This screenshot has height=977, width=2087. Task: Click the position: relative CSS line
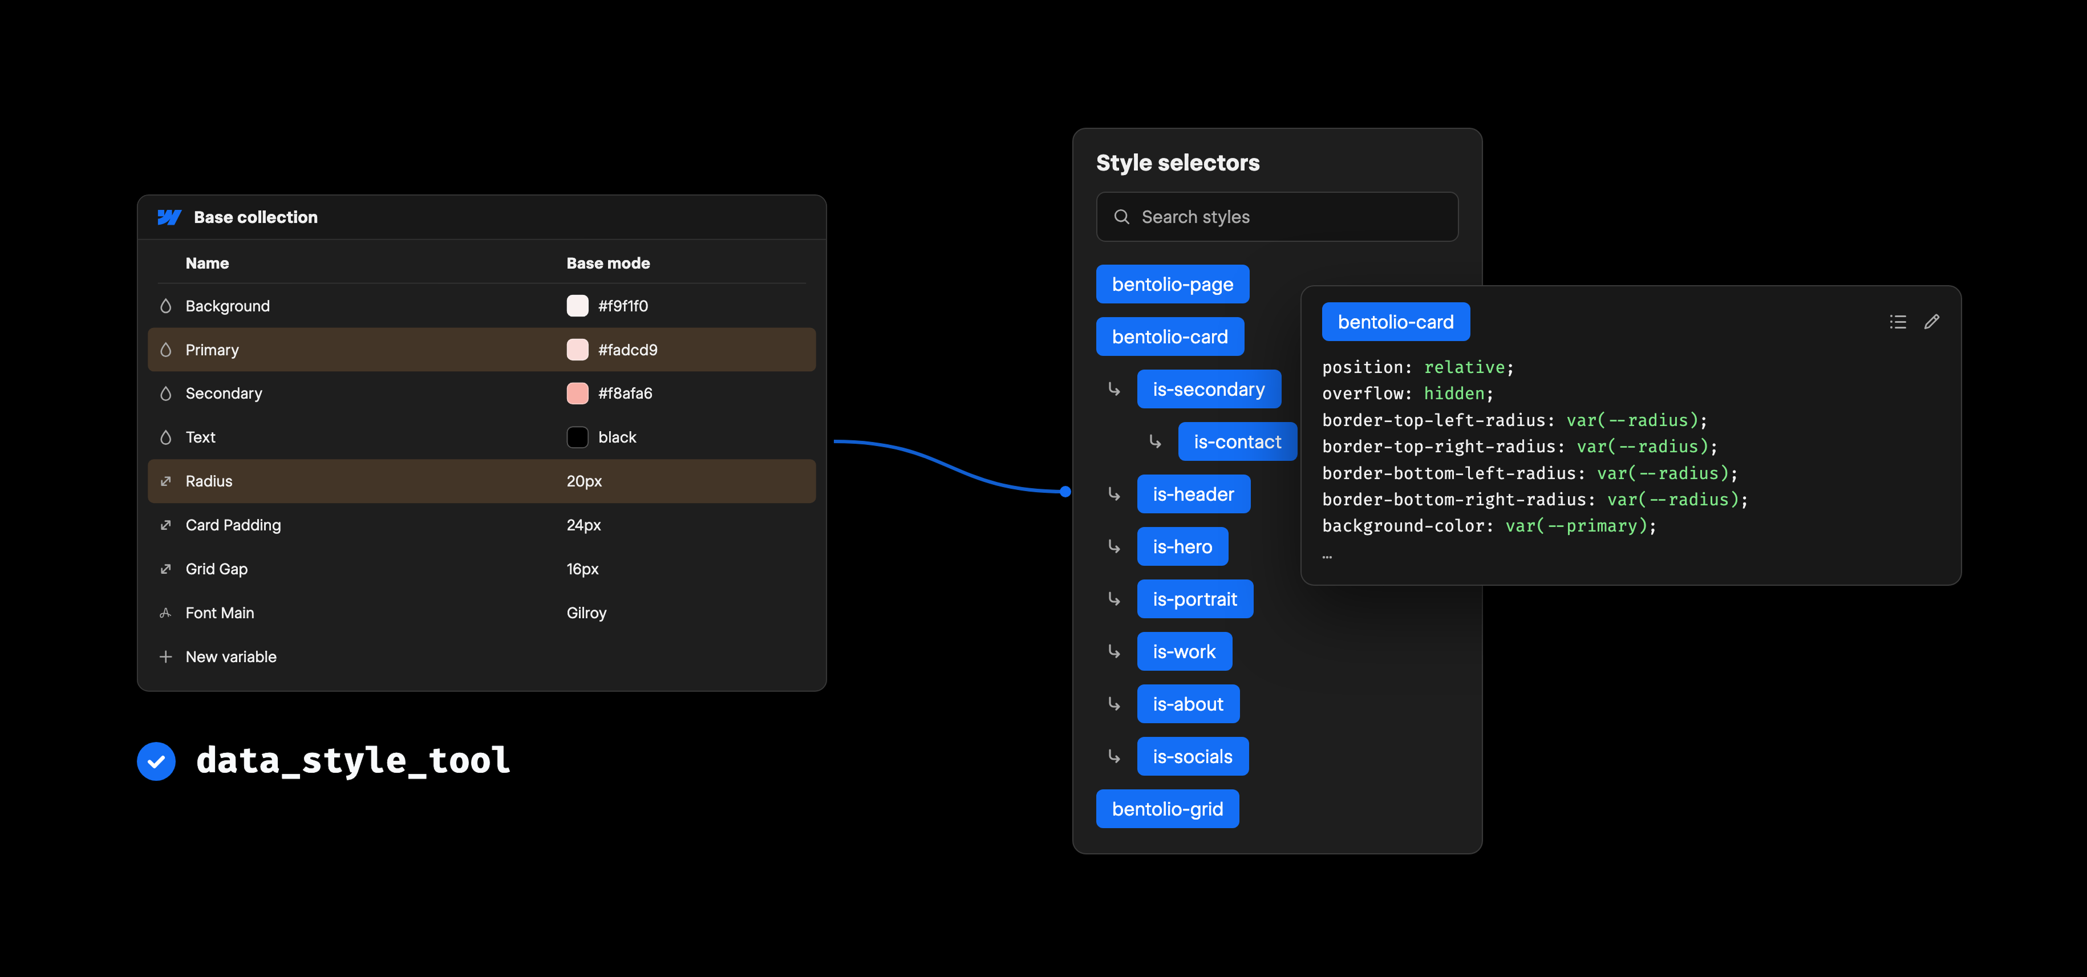coord(1418,368)
